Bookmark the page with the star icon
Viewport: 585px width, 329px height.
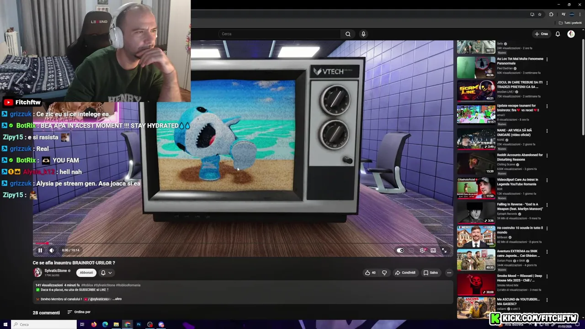(x=540, y=14)
